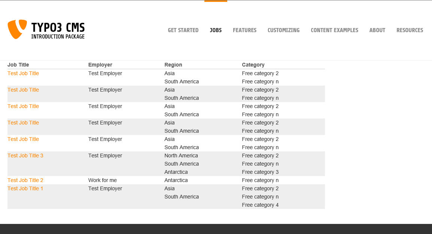Select the 'Free category 4' text
Viewport: 432px width, 234px height.
pos(260,205)
